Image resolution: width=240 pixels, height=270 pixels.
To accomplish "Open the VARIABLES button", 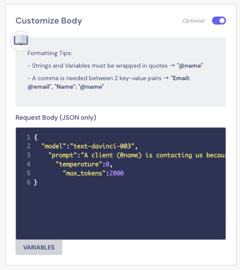I will point(39,247).
